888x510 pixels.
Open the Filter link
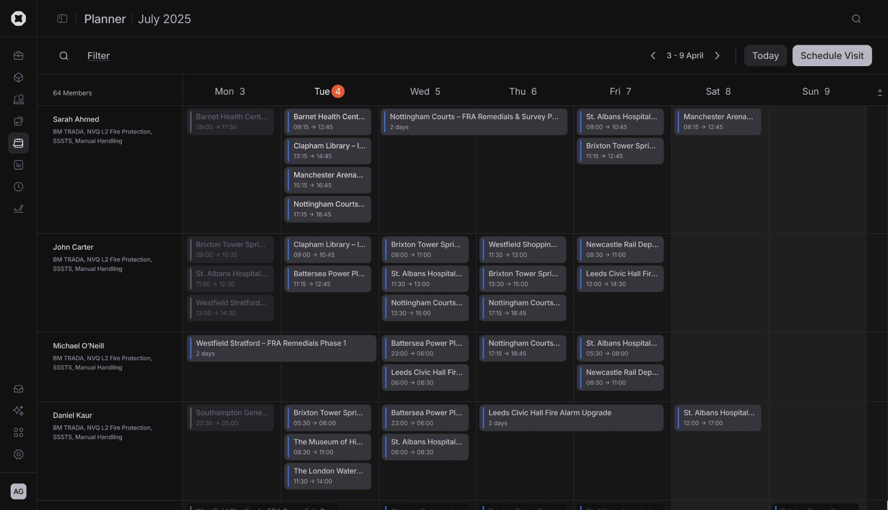(99, 55)
